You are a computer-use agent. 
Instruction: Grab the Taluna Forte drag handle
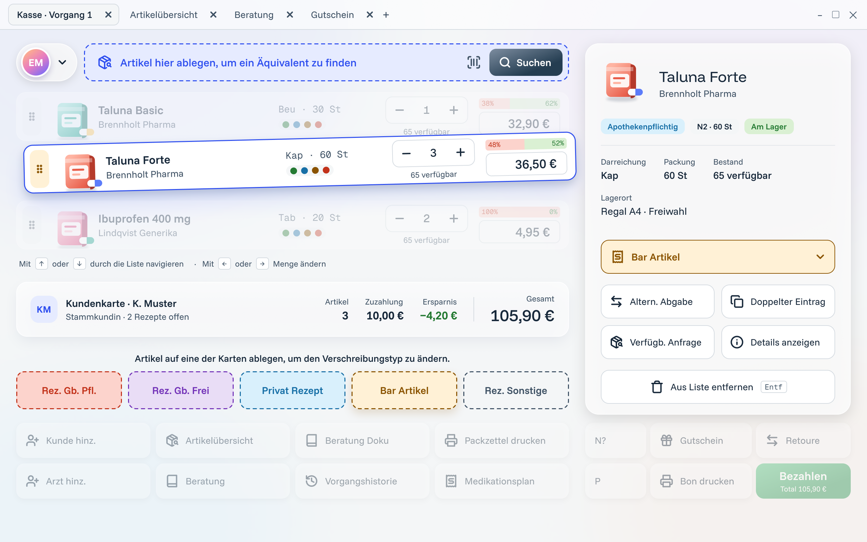[39, 169]
